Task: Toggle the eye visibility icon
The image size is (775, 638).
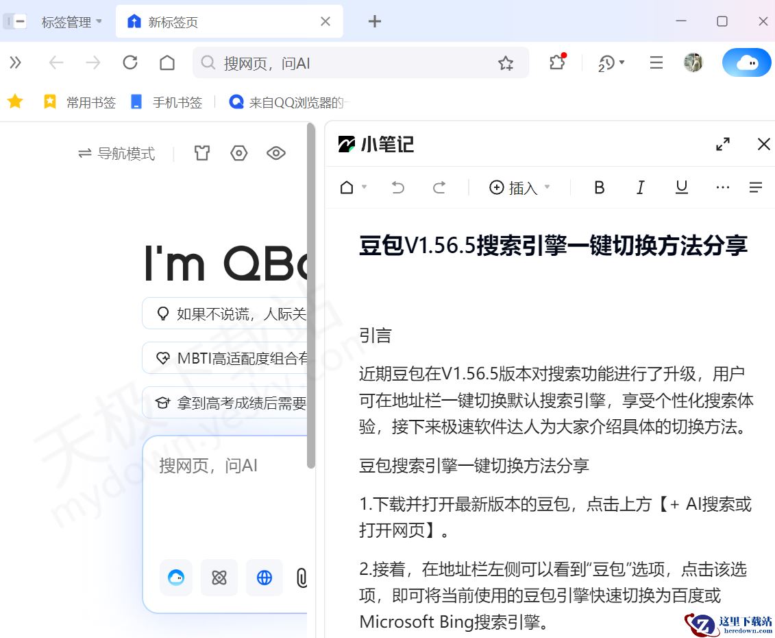Action: 275,153
